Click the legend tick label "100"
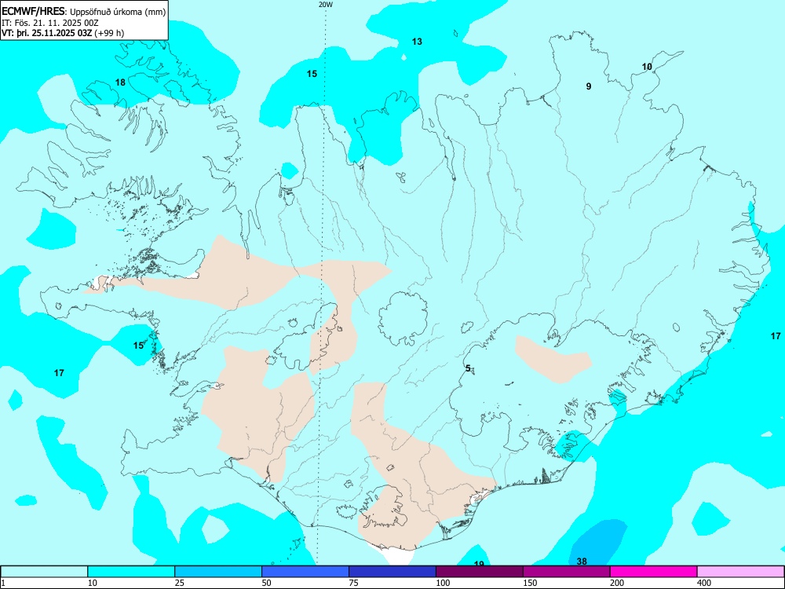The width and height of the screenshot is (785, 589). point(443,583)
